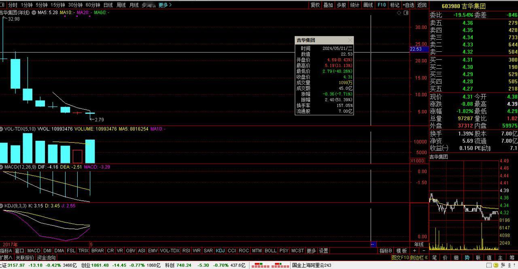518x269 pixels.
Task: Open the 图文F10 link
Action: tap(400, 258)
